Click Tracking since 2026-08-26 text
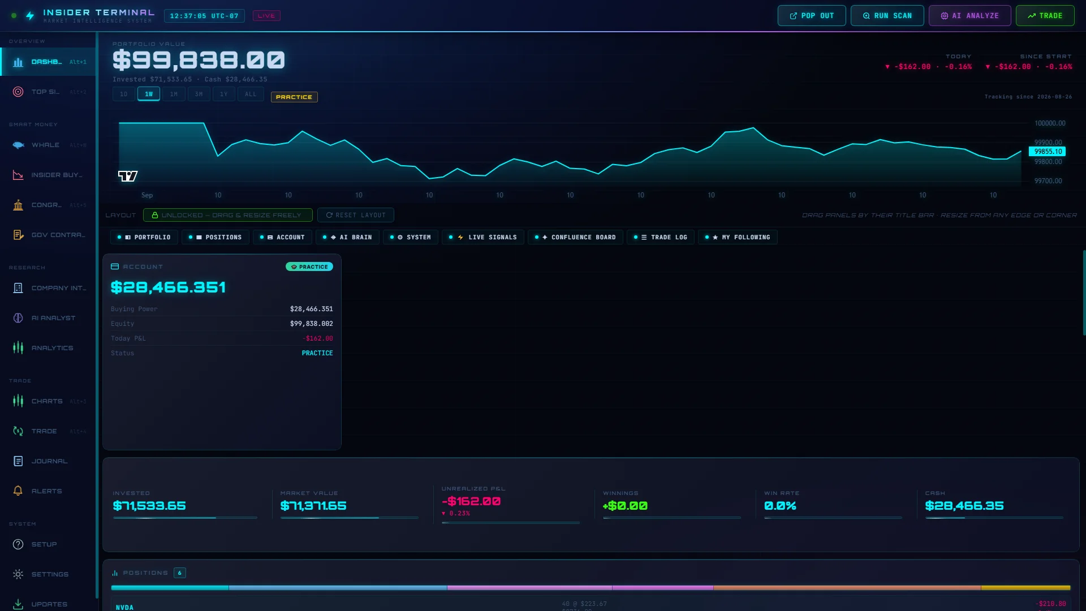 click(x=1028, y=97)
